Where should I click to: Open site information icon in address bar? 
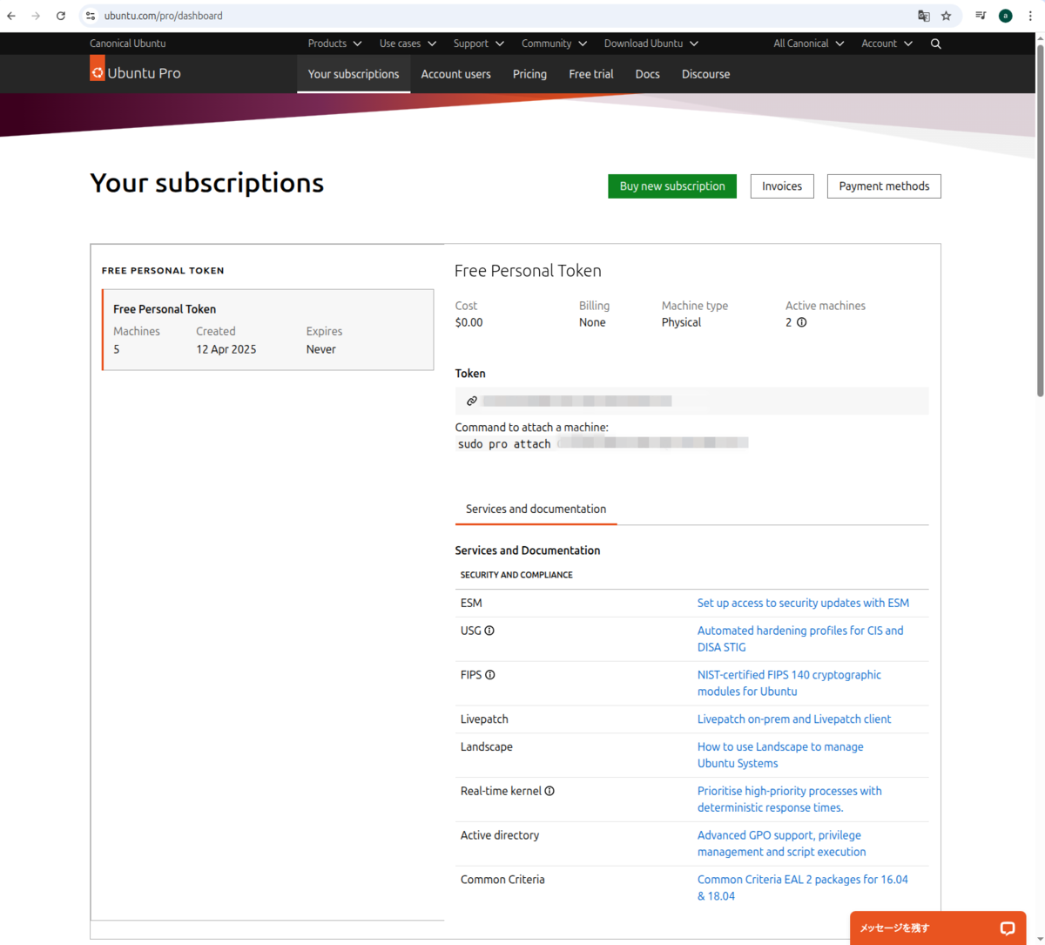point(91,16)
